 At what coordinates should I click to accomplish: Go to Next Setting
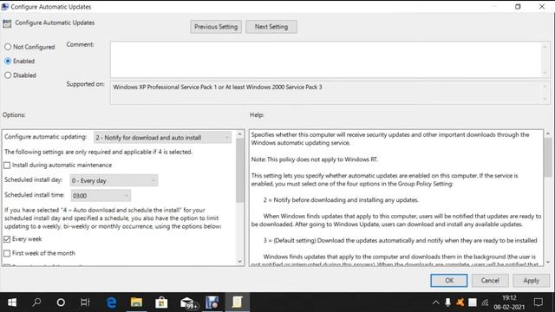point(271,27)
